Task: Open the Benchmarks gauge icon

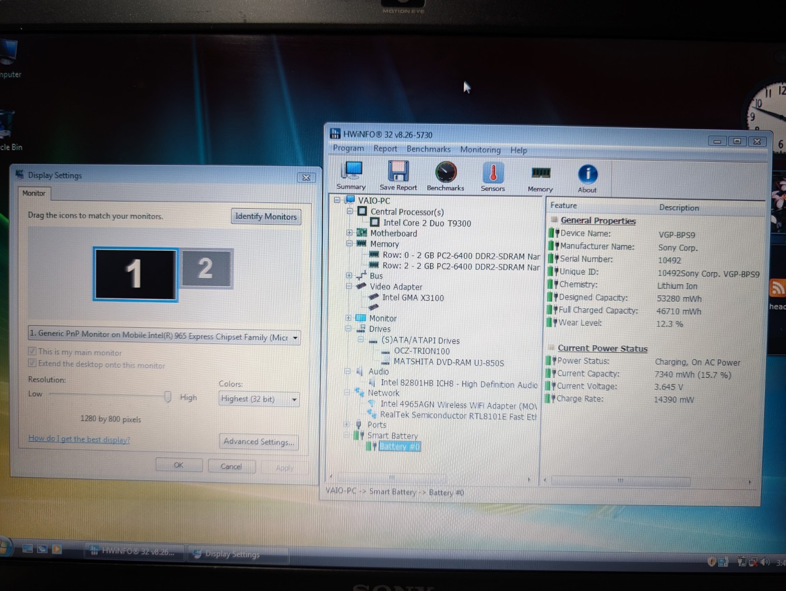Action: pyautogui.click(x=446, y=177)
